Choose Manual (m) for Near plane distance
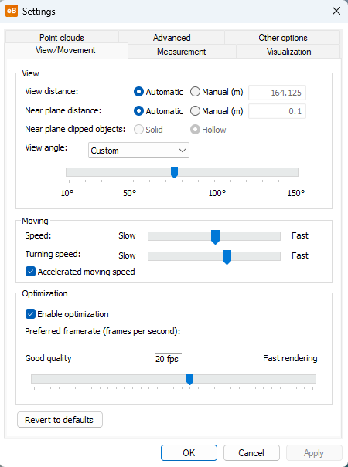This screenshot has width=348, height=467. point(217,111)
